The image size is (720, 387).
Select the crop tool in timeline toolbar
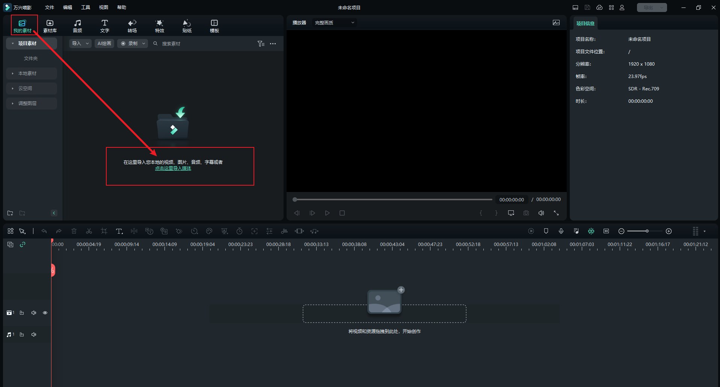click(x=104, y=231)
